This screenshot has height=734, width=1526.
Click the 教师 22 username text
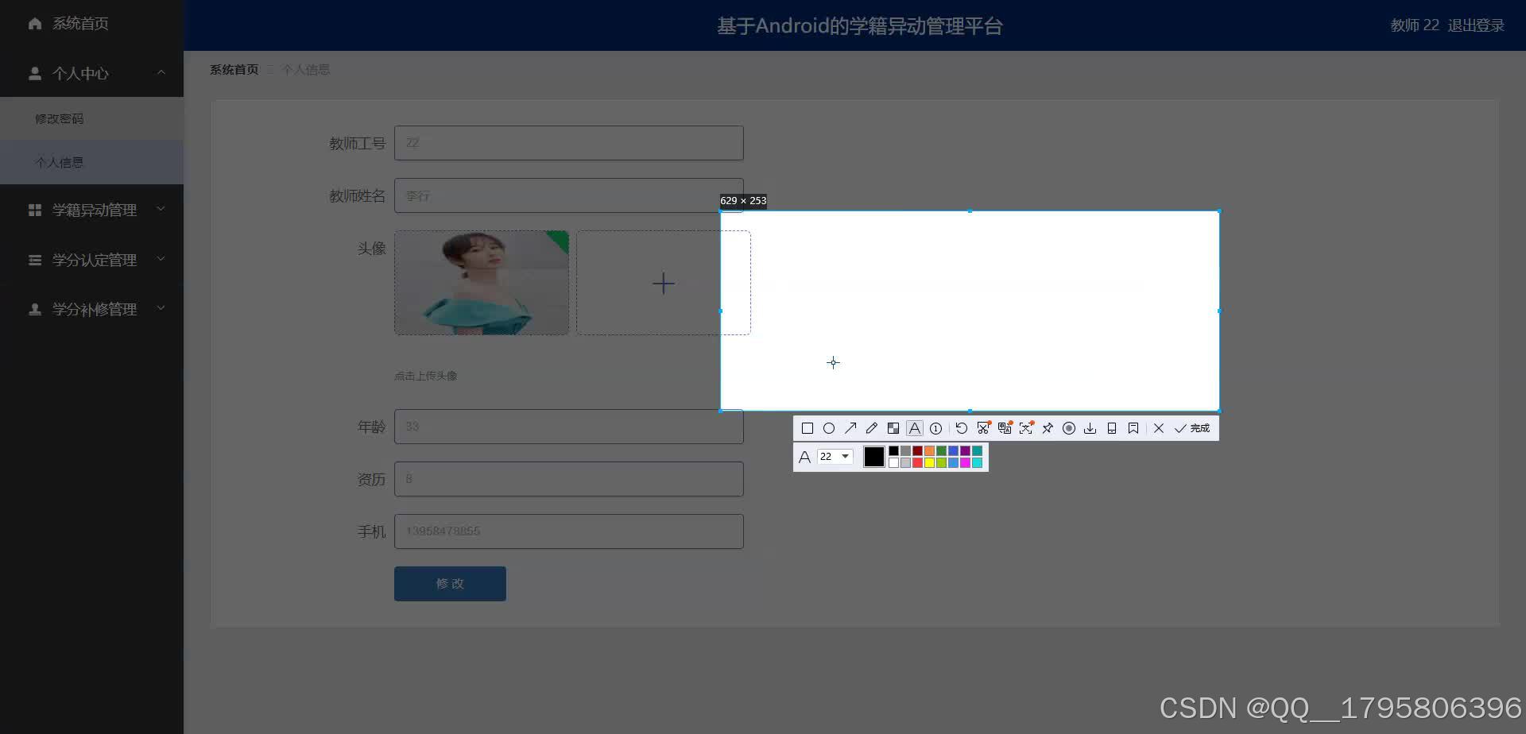point(1415,25)
